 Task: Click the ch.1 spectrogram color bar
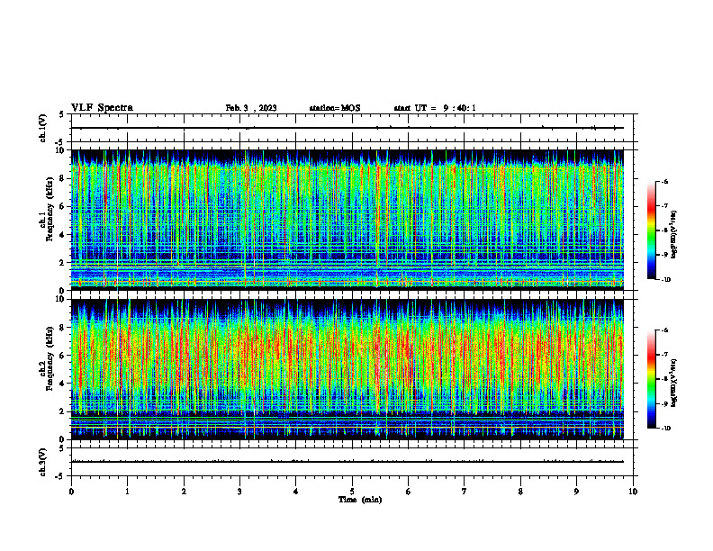pos(651,230)
